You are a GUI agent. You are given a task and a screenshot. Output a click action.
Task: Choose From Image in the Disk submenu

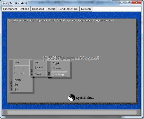[59, 74]
